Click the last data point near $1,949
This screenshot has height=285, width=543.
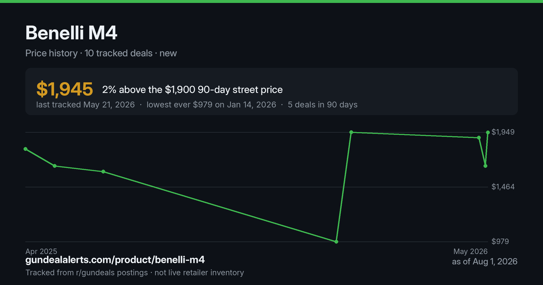pos(488,133)
